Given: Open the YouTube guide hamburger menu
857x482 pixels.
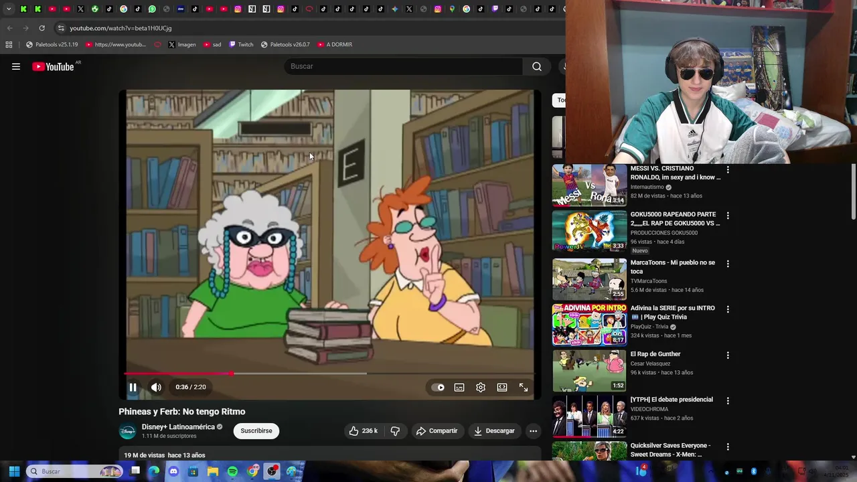Looking at the screenshot, I should 16,66.
